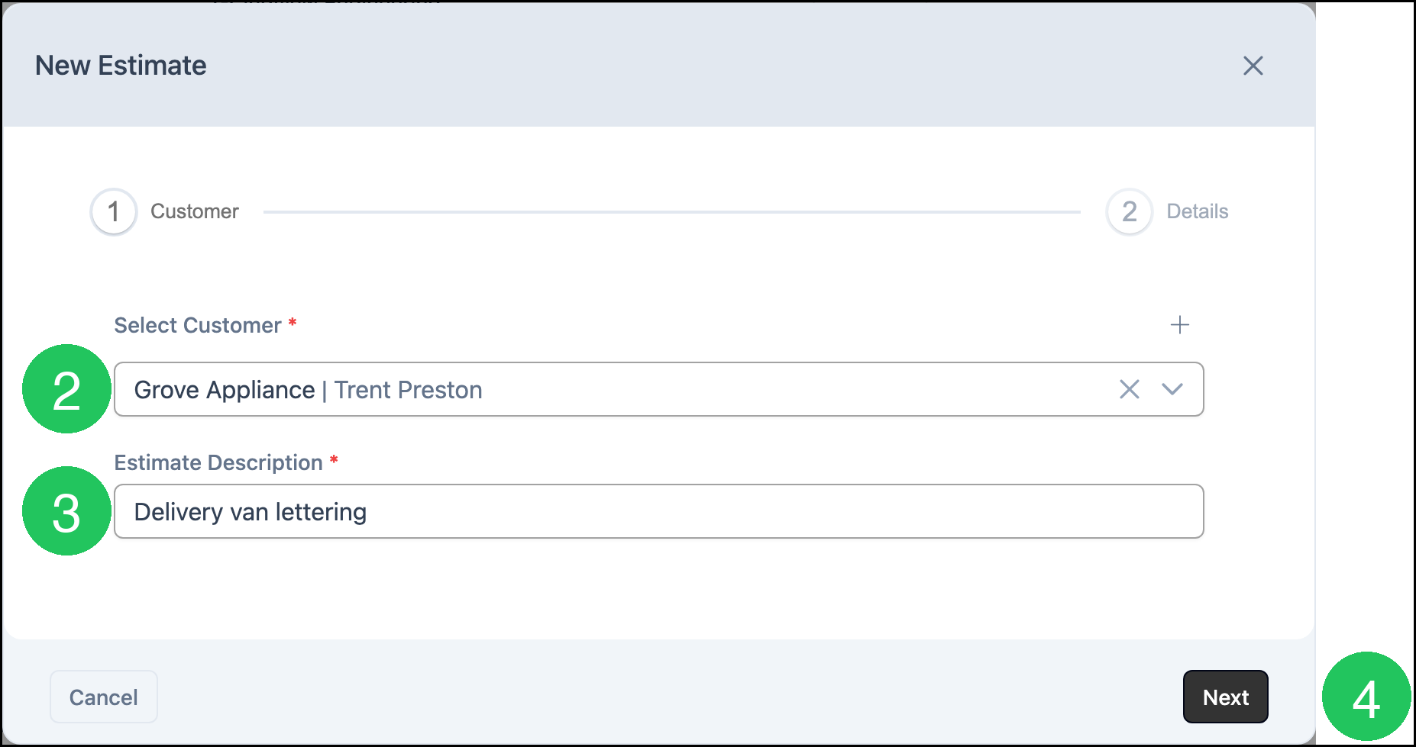Click the Estimate Description input field
The image size is (1416, 747).
click(x=658, y=511)
